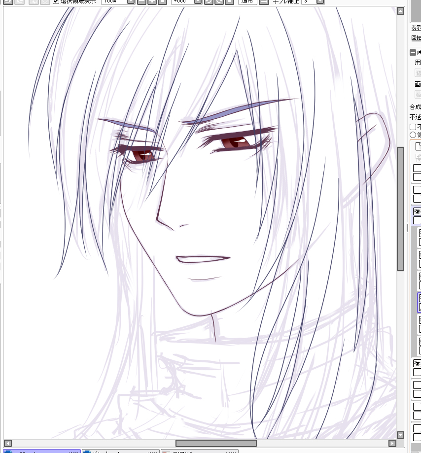The height and width of the screenshot is (453, 421).
Task: Toggle the 選択領域表示 checkbox
Action: [x=56, y=1]
